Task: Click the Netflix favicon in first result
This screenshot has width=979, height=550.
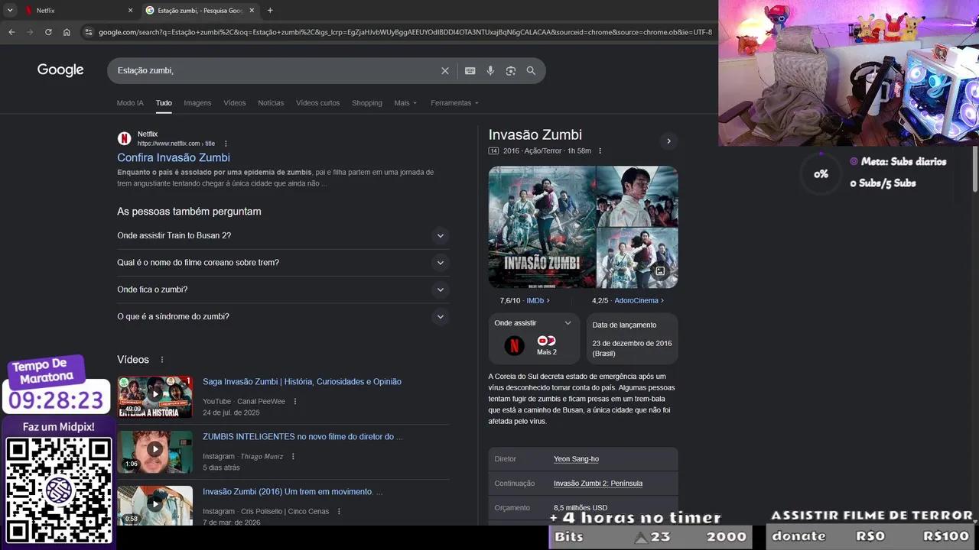Action: 124,138
